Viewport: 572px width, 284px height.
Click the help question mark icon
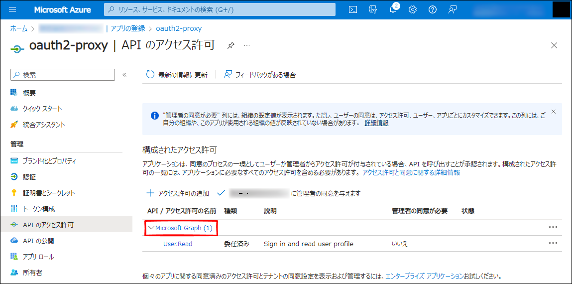433,9
